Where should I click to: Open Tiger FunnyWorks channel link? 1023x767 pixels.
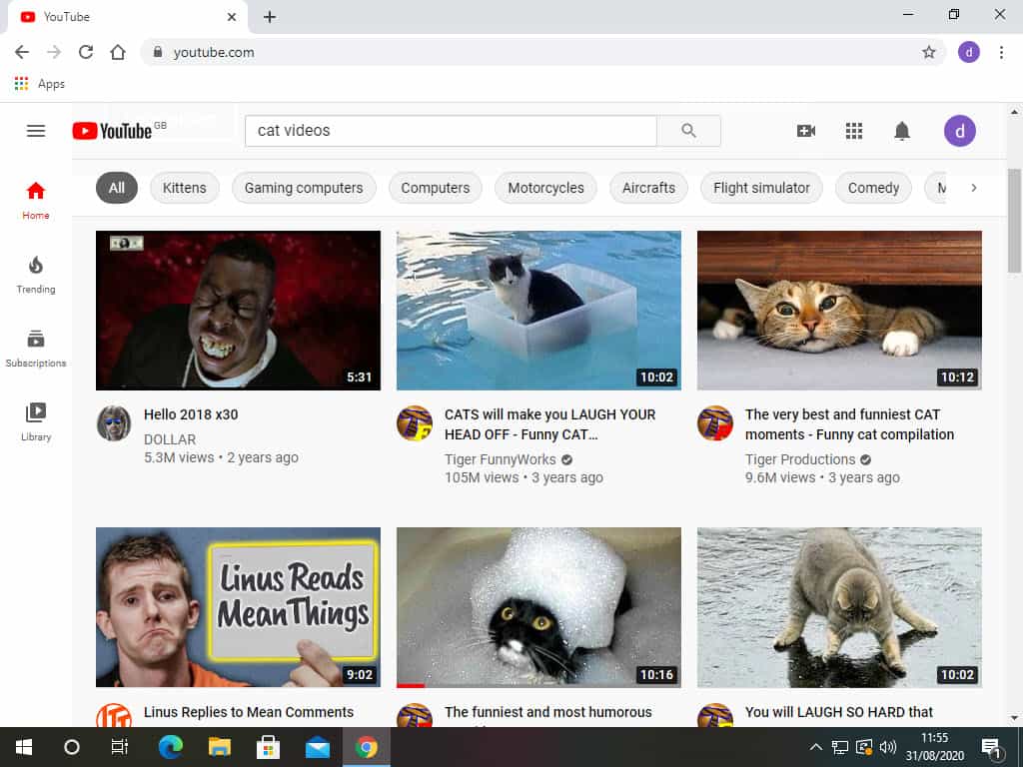pyautogui.click(x=501, y=459)
